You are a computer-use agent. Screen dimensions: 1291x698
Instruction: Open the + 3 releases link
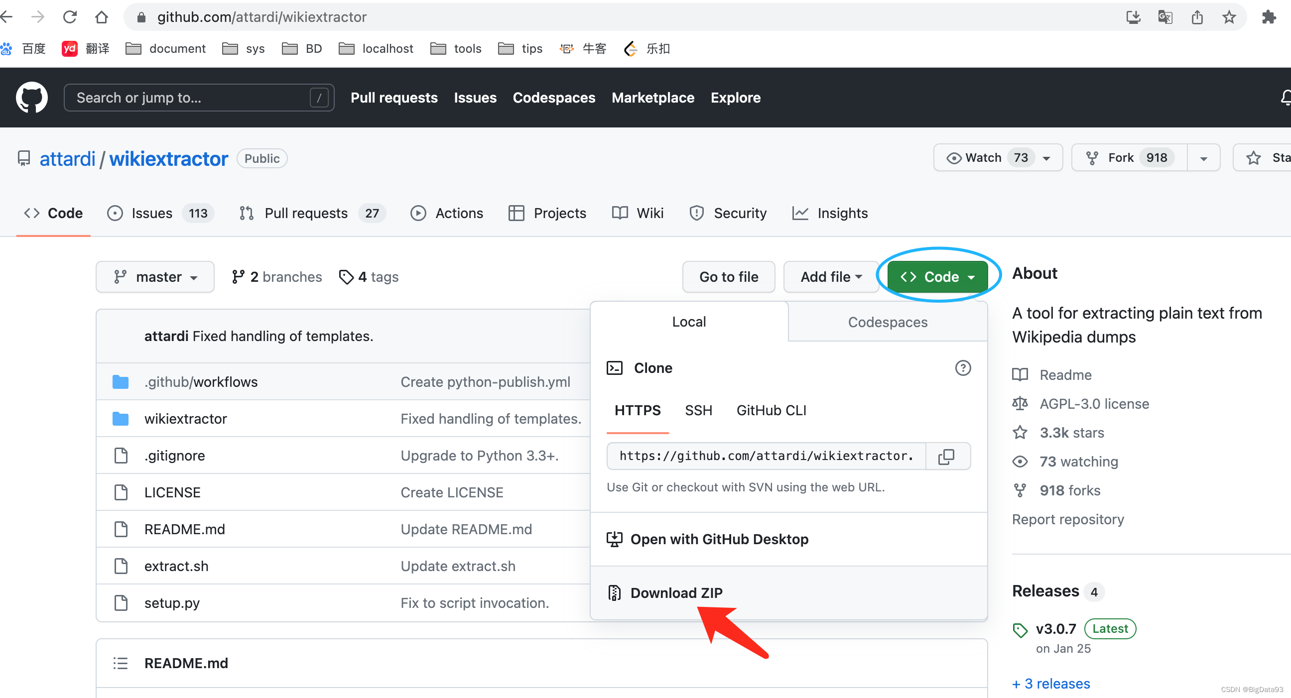pos(1051,684)
